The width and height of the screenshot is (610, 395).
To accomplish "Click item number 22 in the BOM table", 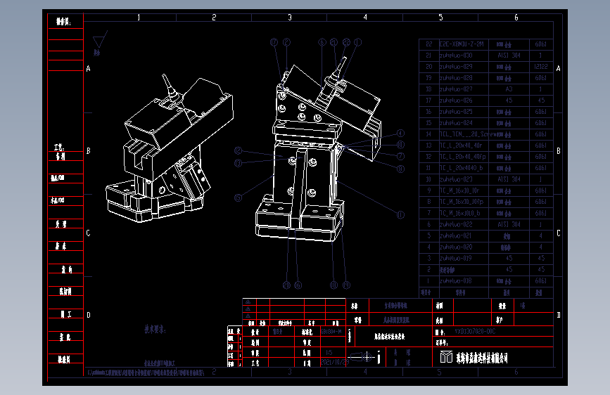I will (428, 44).
